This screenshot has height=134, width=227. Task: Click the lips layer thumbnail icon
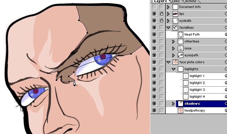click(x=175, y=14)
